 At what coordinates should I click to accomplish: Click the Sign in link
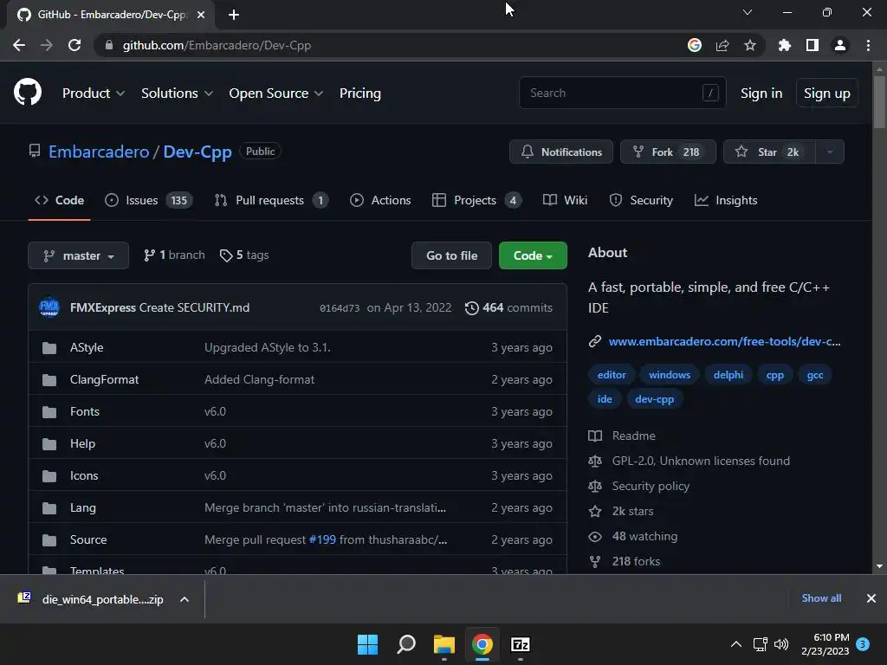pyautogui.click(x=761, y=94)
